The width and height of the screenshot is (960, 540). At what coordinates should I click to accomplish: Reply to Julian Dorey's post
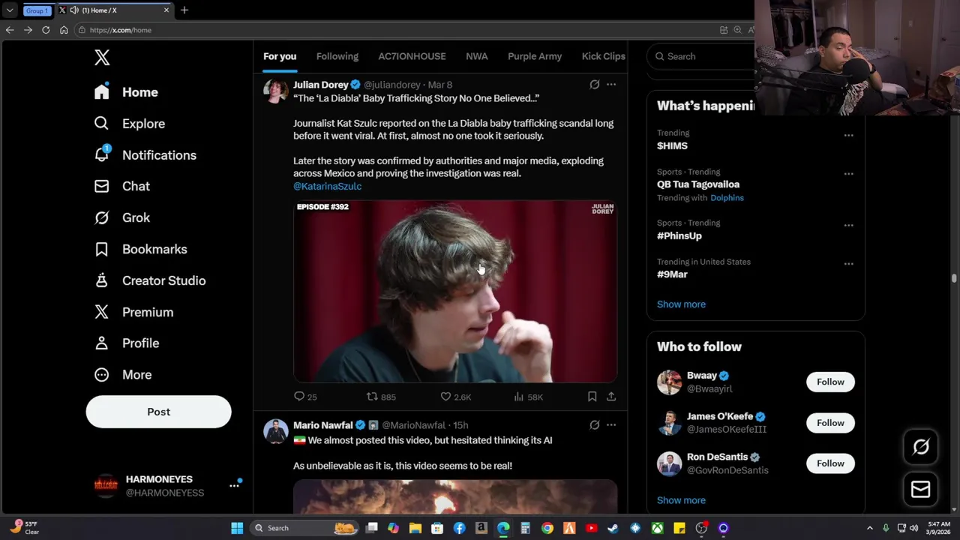[305, 397]
